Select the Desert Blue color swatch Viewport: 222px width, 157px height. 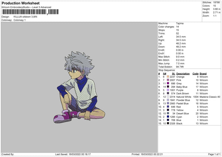(168, 113)
